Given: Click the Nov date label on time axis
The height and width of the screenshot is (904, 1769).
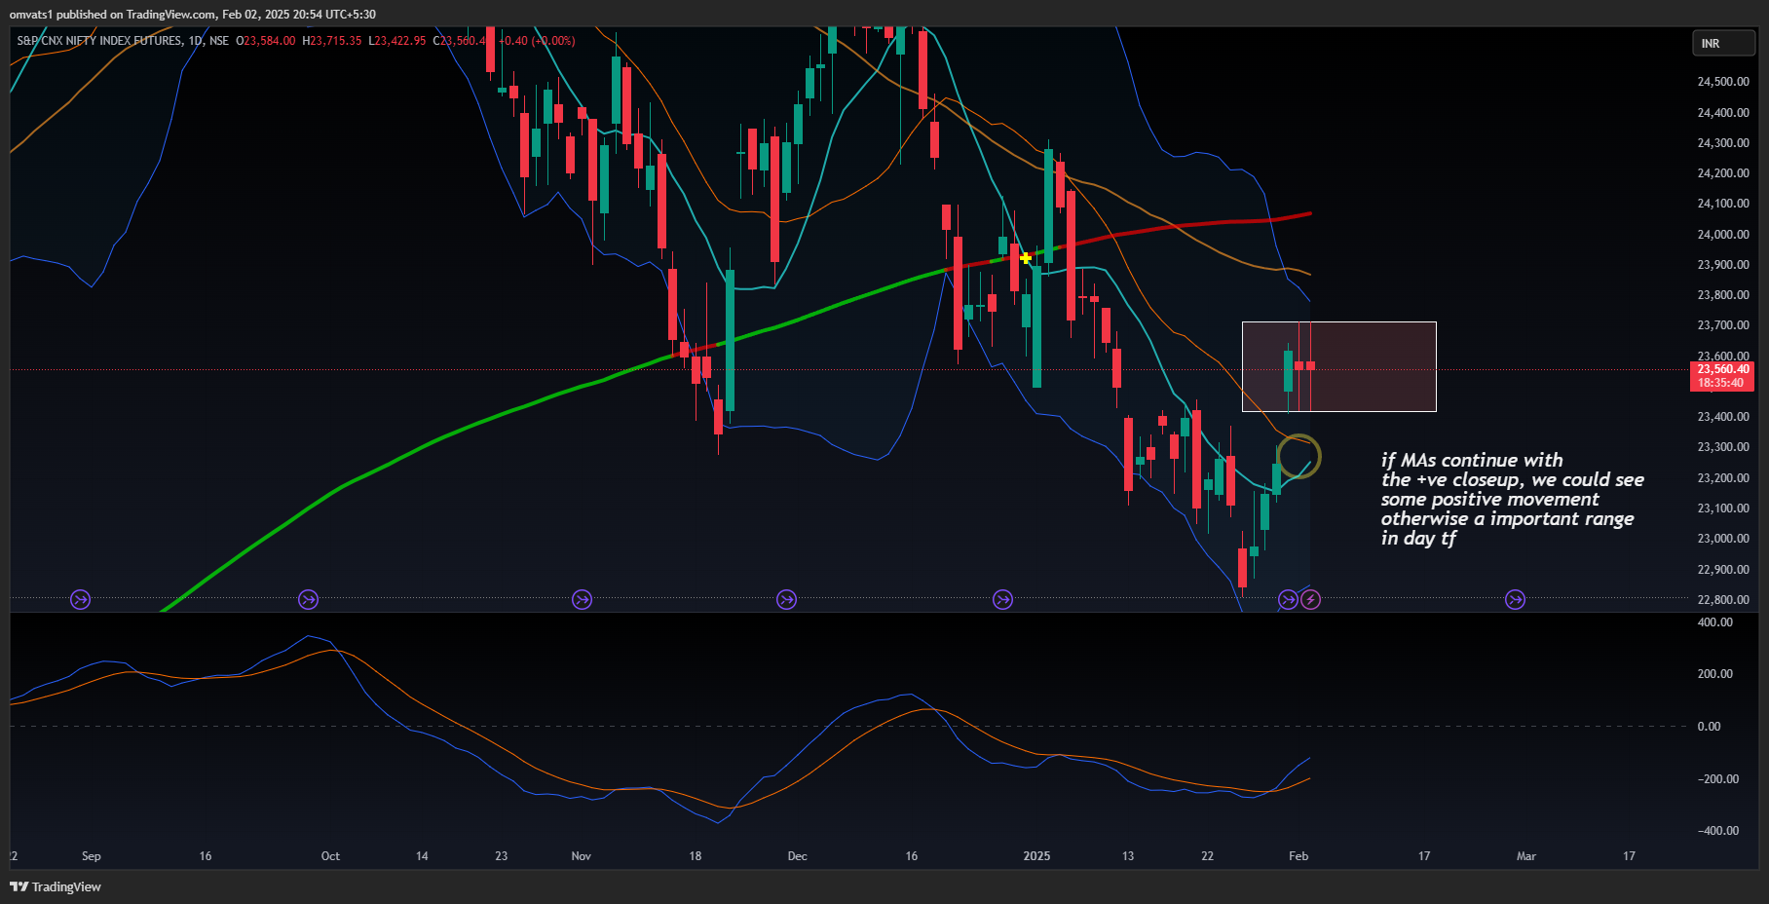Looking at the screenshot, I should click(581, 856).
